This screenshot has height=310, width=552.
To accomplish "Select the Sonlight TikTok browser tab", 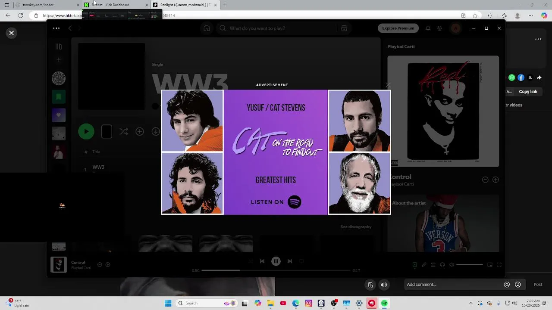I will (185, 5).
